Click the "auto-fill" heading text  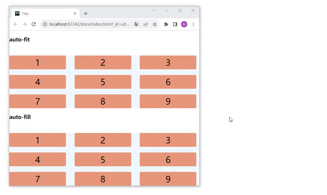click(x=20, y=117)
